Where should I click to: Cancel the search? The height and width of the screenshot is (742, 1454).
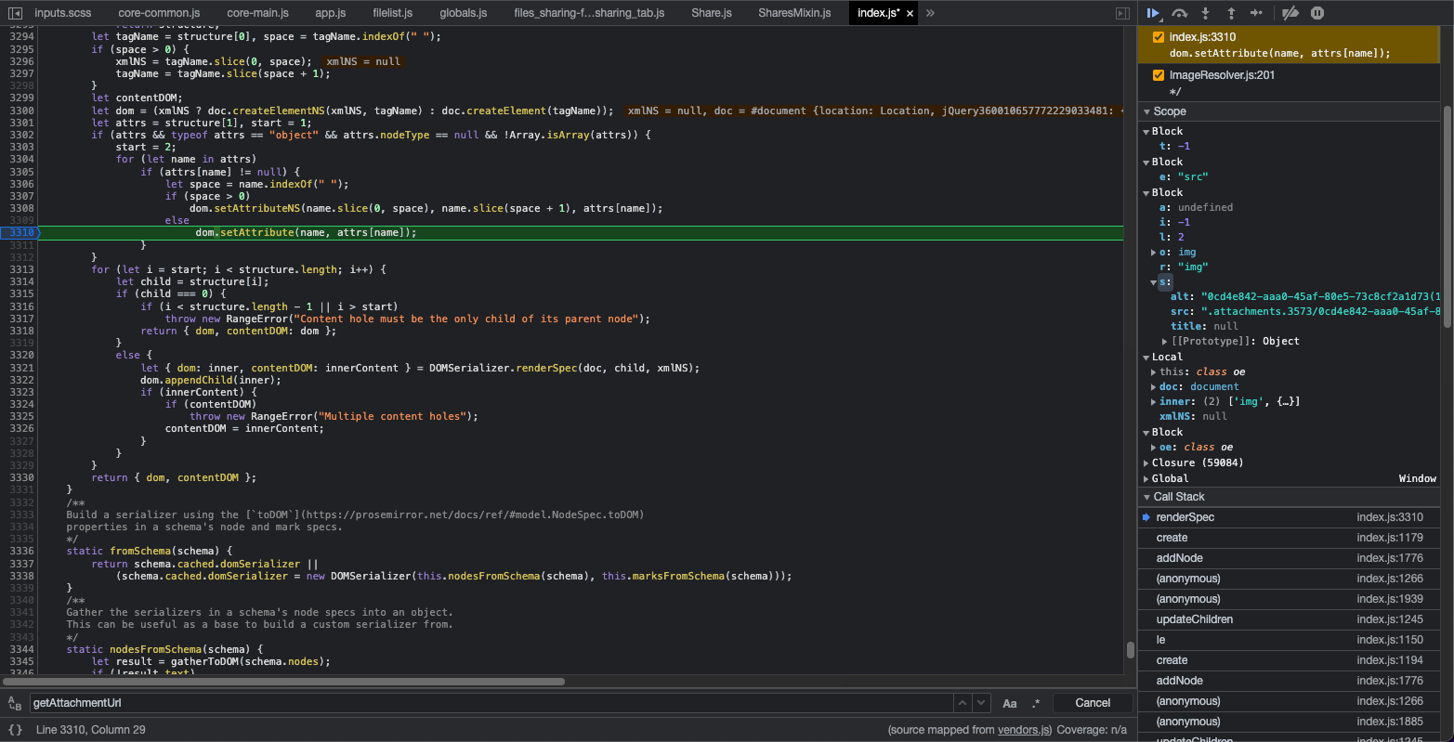(1093, 703)
